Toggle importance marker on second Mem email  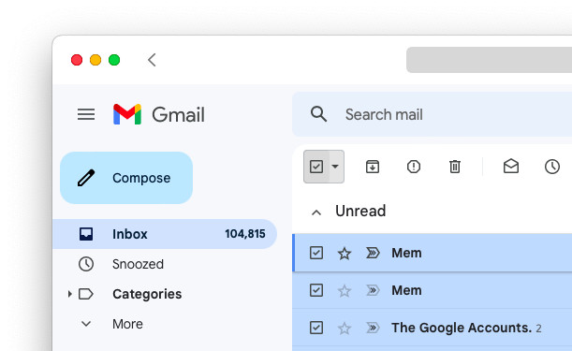pos(373,290)
